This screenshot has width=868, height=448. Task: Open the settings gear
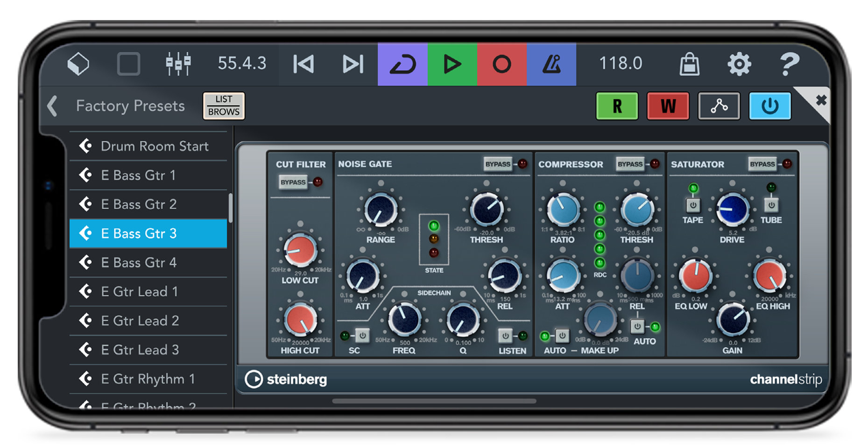(x=739, y=63)
